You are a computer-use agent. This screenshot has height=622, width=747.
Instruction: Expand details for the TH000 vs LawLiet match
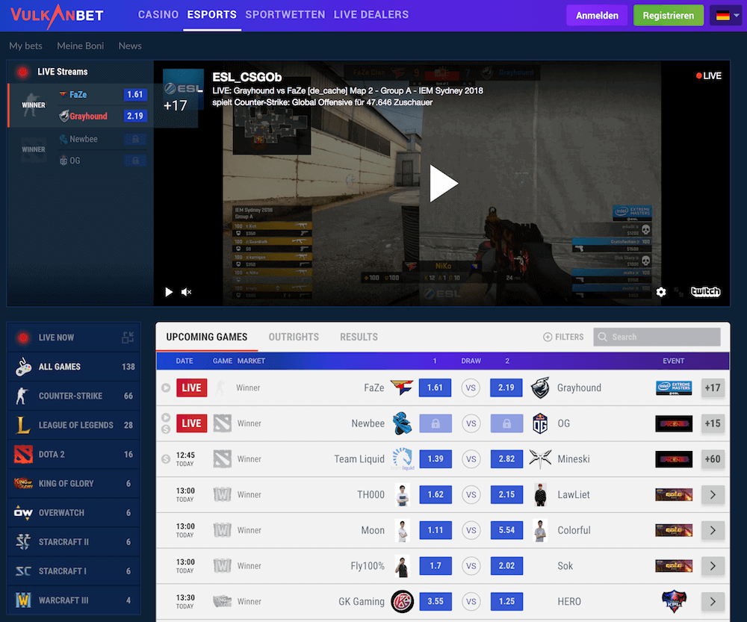click(710, 494)
